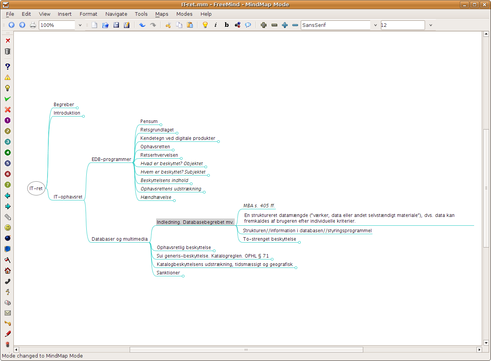The height and width of the screenshot is (361, 491).
Task: Click the horizontal scrollbar thumb
Action: tap(246, 350)
